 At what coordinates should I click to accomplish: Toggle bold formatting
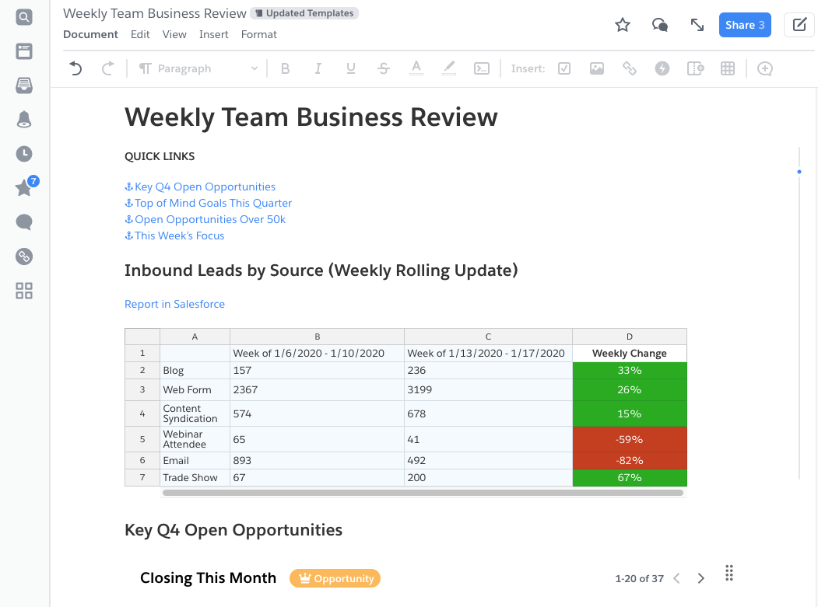pyautogui.click(x=285, y=68)
